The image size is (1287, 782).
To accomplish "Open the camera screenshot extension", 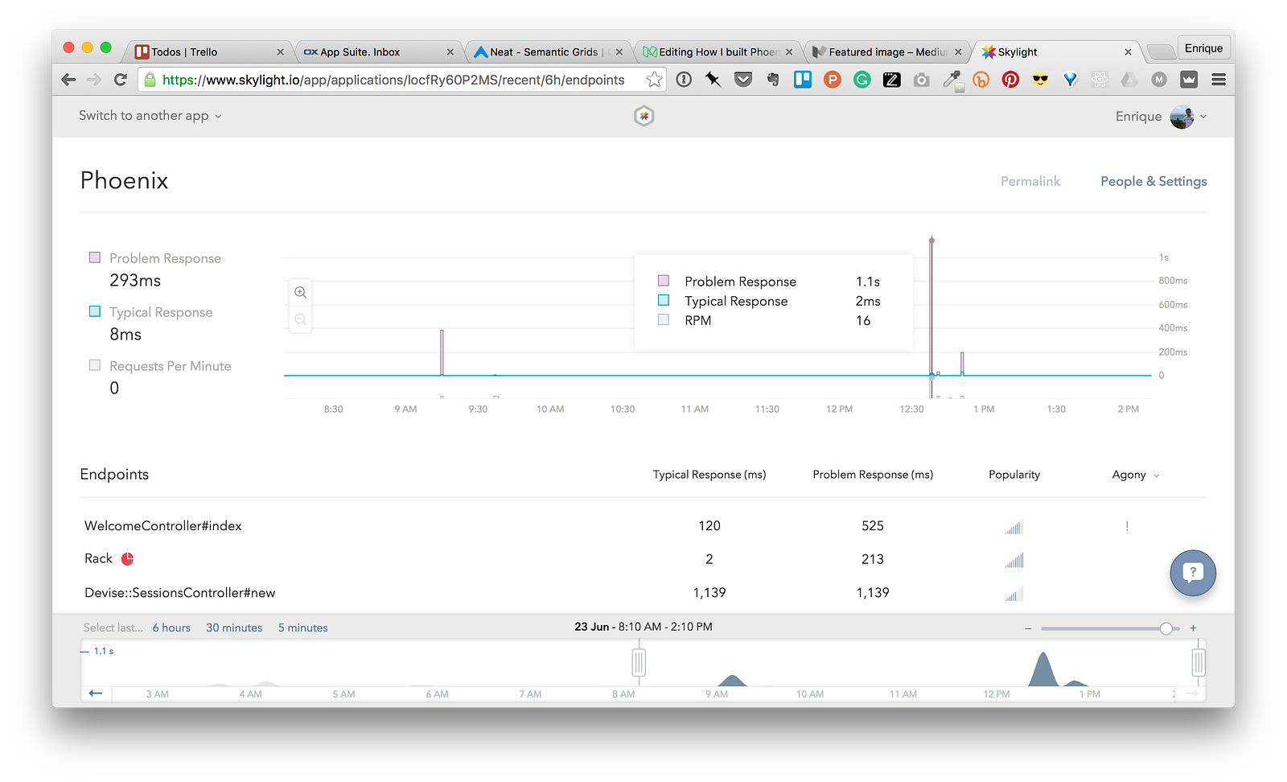I will 922,80.
